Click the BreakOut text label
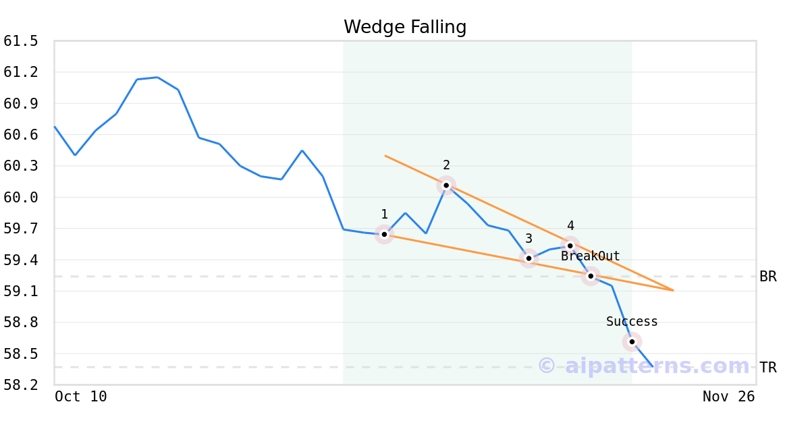 click(591, 256)
